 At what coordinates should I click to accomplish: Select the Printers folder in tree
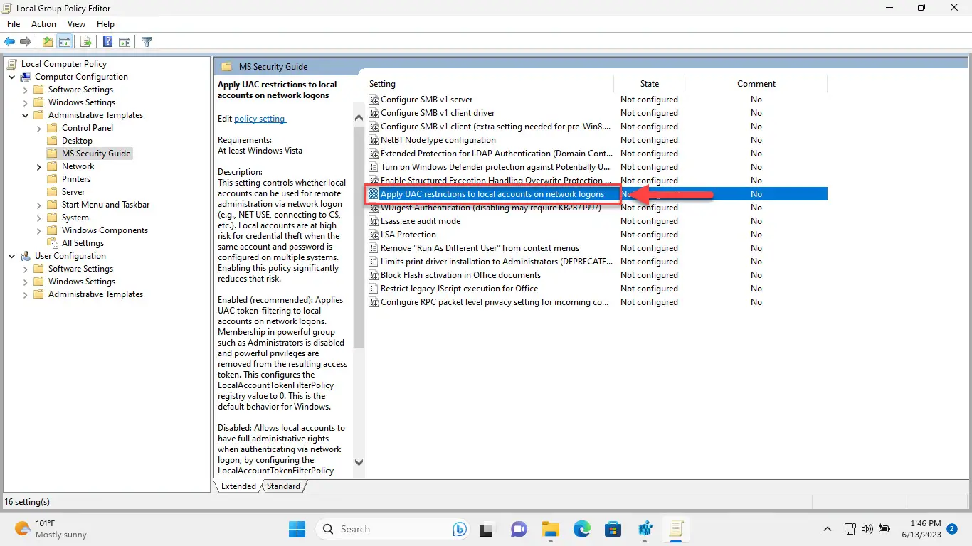[76, 179]
